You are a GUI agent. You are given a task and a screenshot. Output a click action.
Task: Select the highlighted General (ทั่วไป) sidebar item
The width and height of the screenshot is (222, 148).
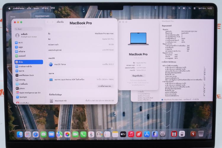[29, 62]
